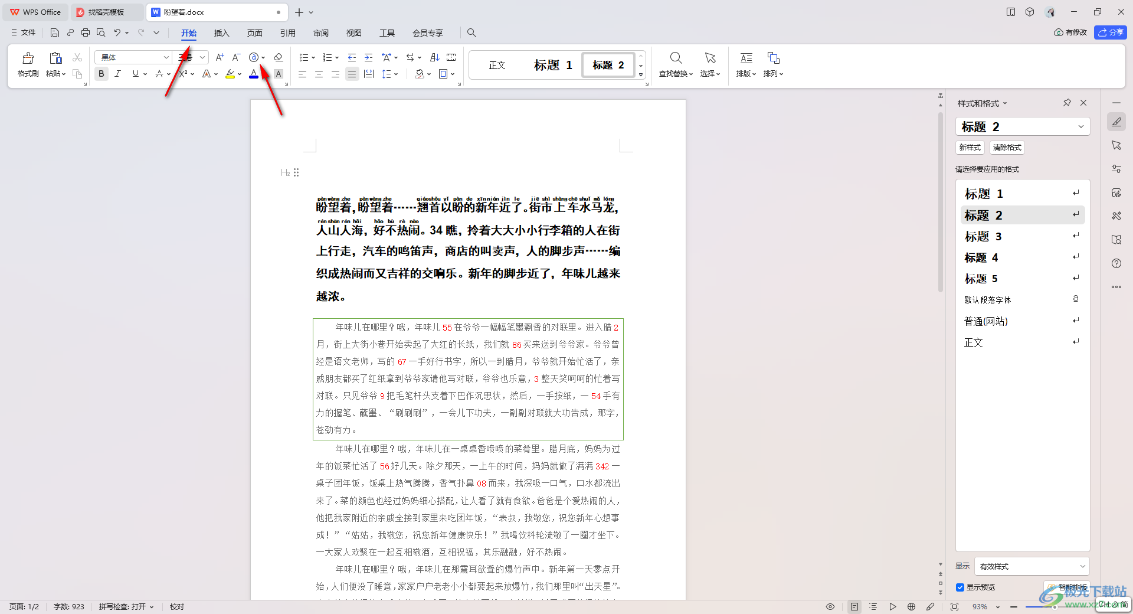Click the 清除格式 button

[1007, 148]
